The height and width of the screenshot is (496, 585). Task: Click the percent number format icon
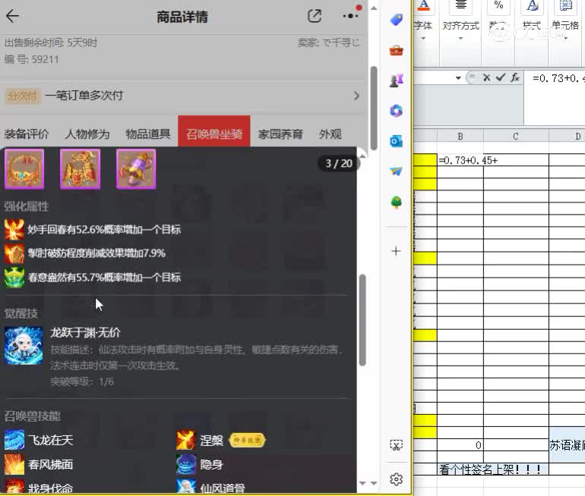click(x=498, y=5)
